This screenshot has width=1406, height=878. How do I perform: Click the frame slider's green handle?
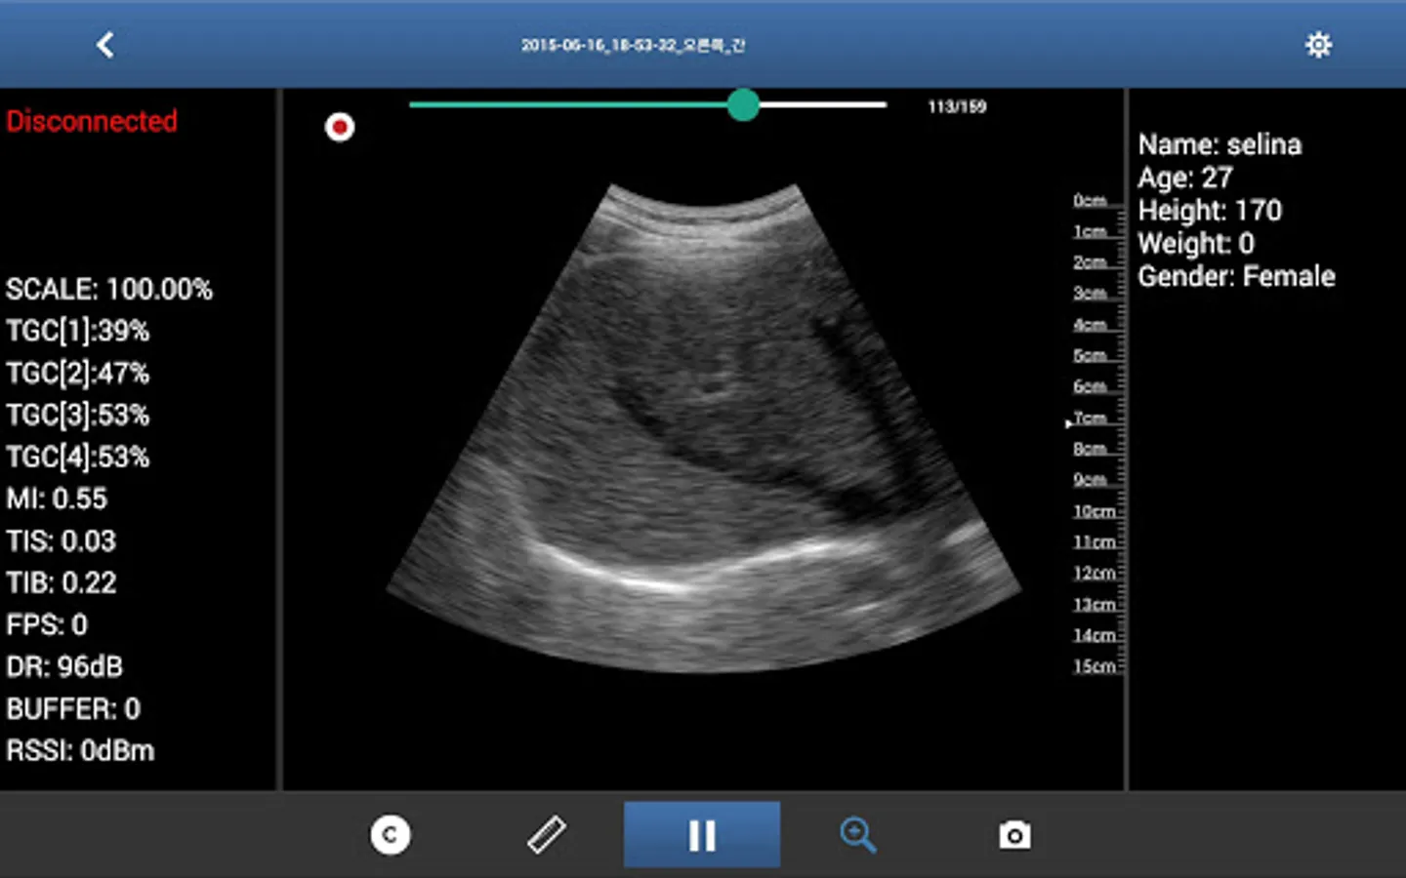pyautogui.click(x=743, y=104)
